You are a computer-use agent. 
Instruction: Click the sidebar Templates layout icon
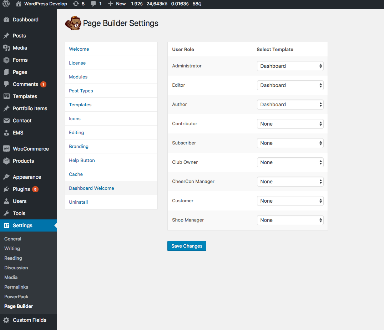coord(7,96)
